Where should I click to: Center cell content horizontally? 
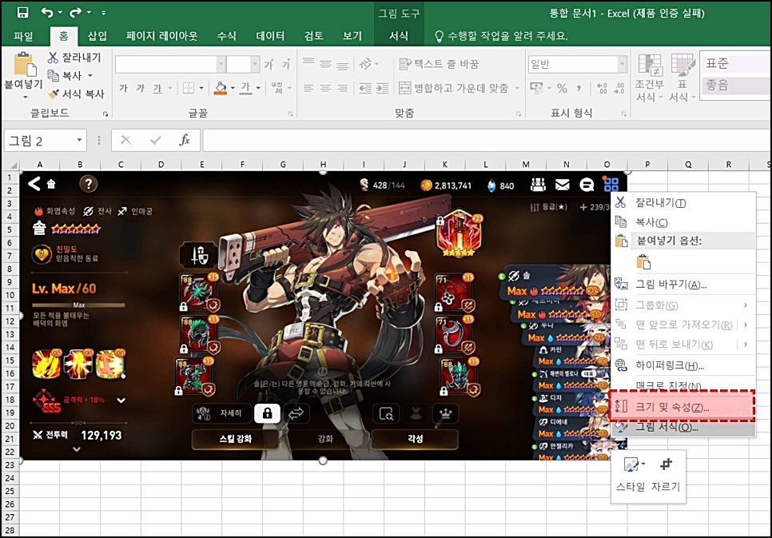pos(325,88)
